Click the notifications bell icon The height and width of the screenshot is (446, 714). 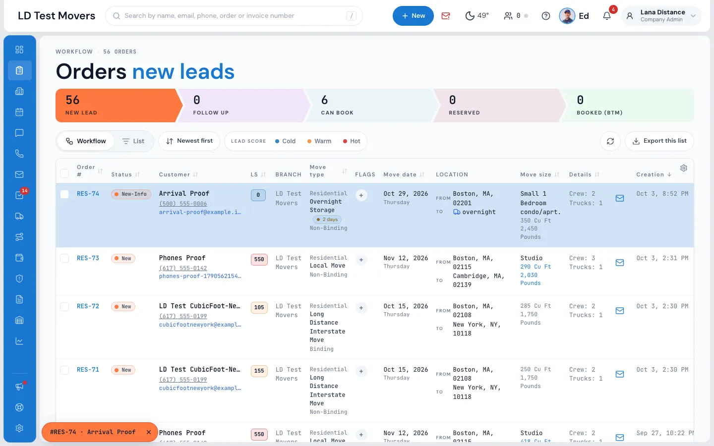click(607, 16)
